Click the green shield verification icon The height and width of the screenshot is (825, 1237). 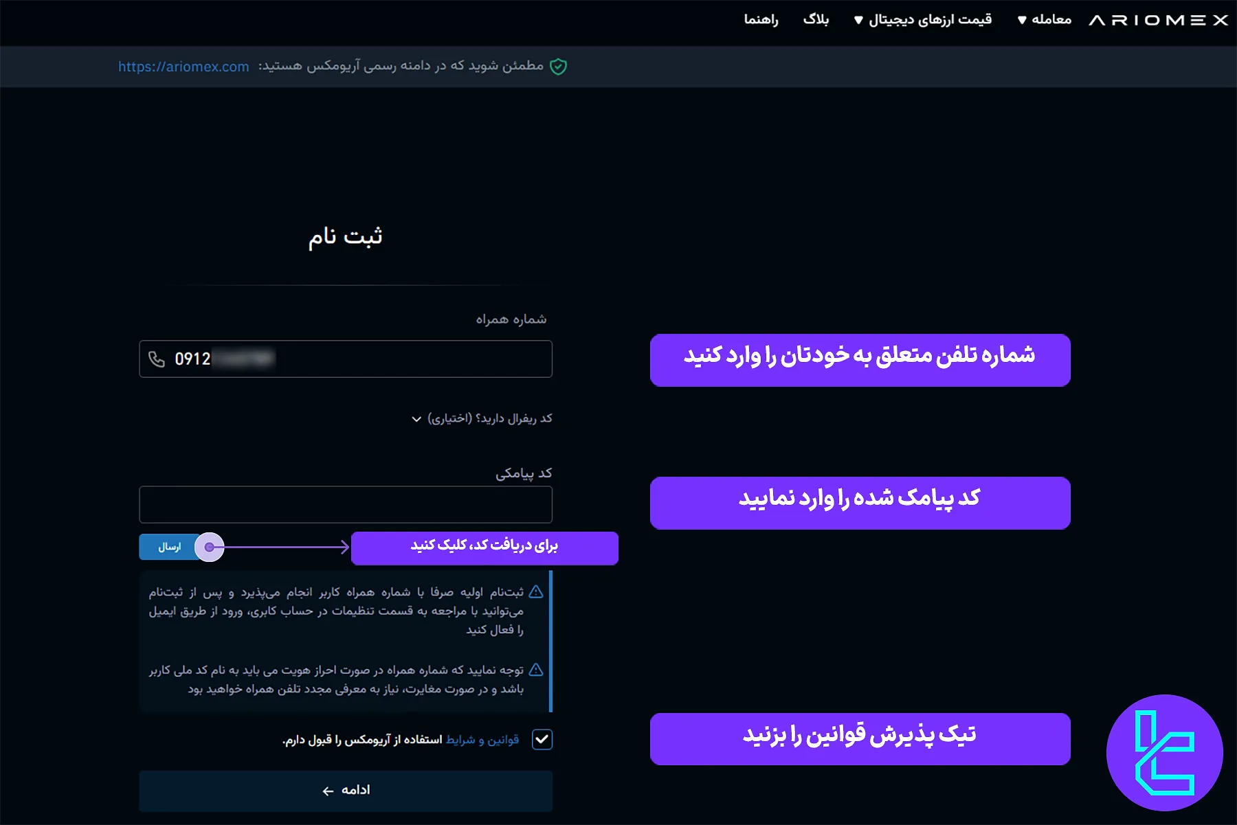coord(558,66)
